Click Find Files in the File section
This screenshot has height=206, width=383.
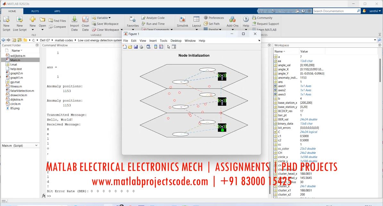pyautogui.click(x=57, y=21)
